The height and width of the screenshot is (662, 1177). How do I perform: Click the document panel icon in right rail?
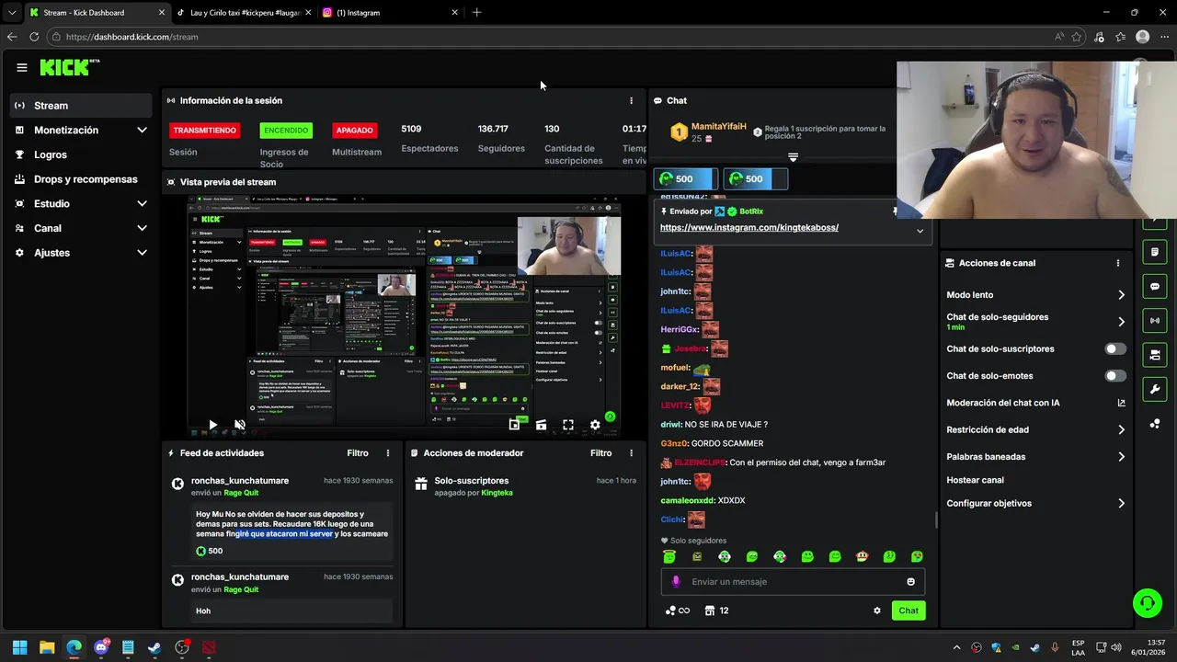click(x=1155, y=252)
